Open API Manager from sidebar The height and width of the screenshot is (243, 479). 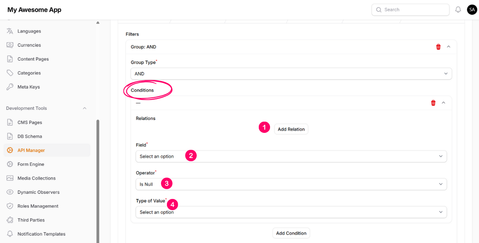pos(31,150)
